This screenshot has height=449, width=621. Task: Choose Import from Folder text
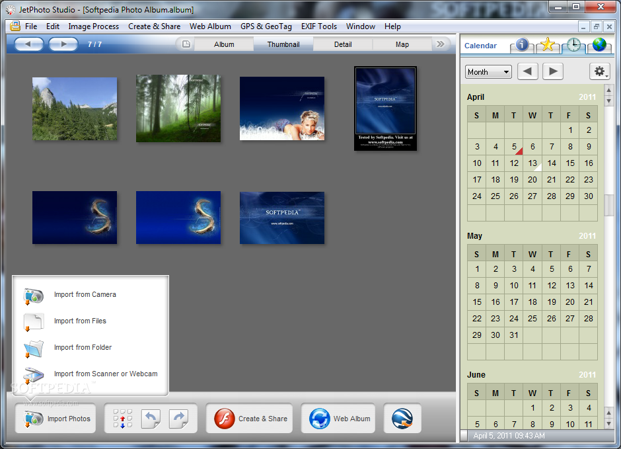click(83, 347)
